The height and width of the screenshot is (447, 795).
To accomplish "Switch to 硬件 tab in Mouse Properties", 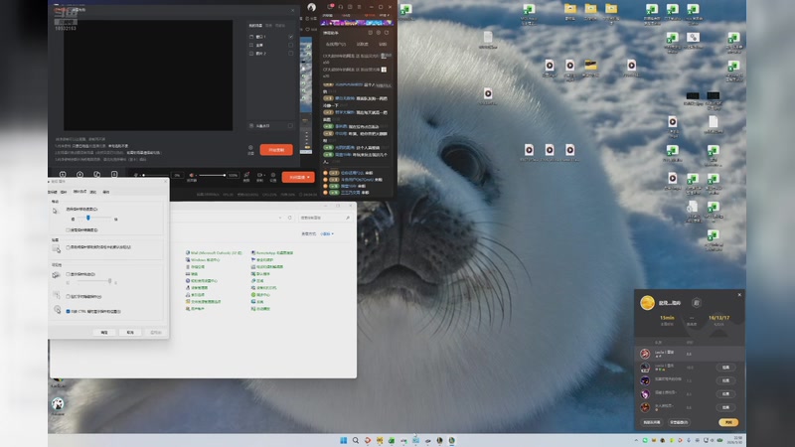I will [x=106, y=192].
